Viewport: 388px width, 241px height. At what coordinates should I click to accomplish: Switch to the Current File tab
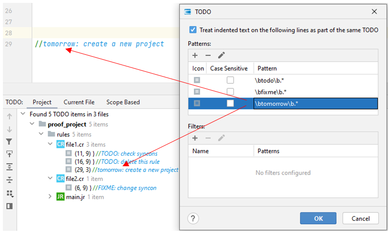[x=79, y=102]
